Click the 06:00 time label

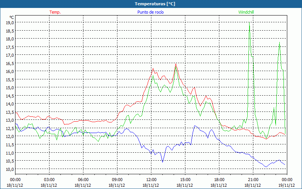tap(83, 180)
